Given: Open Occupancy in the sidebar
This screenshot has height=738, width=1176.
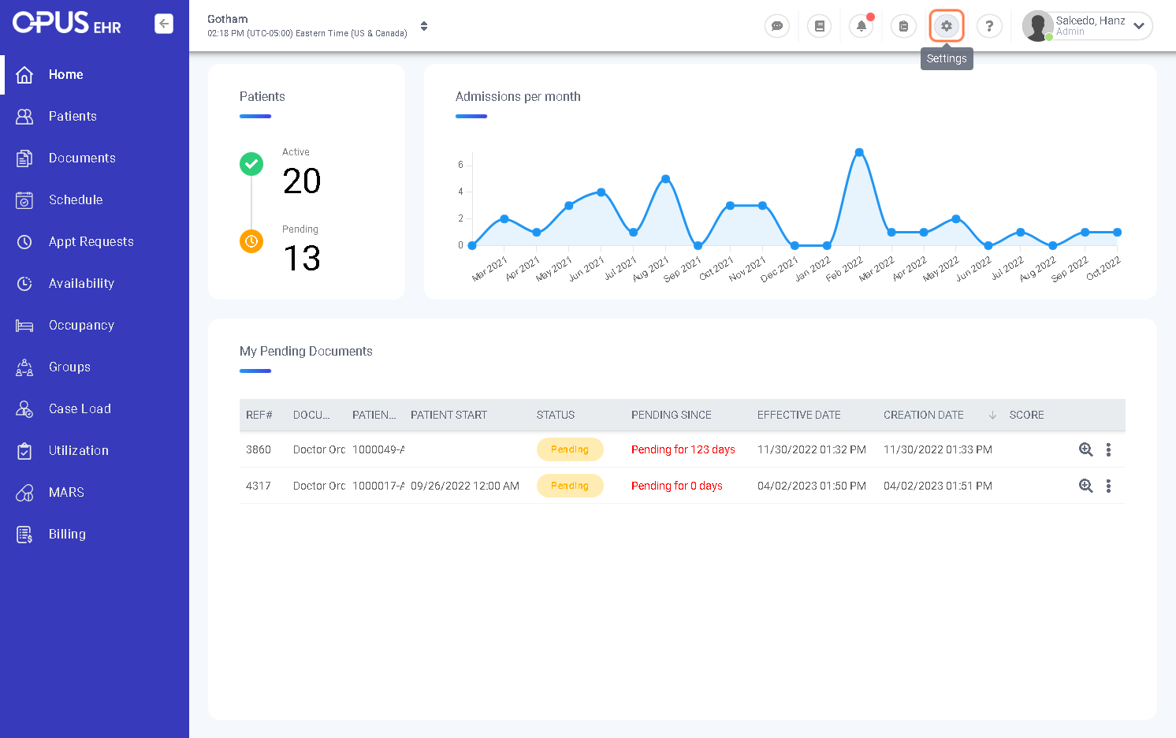Looking at the screenshot, I should tap(81, 325).
